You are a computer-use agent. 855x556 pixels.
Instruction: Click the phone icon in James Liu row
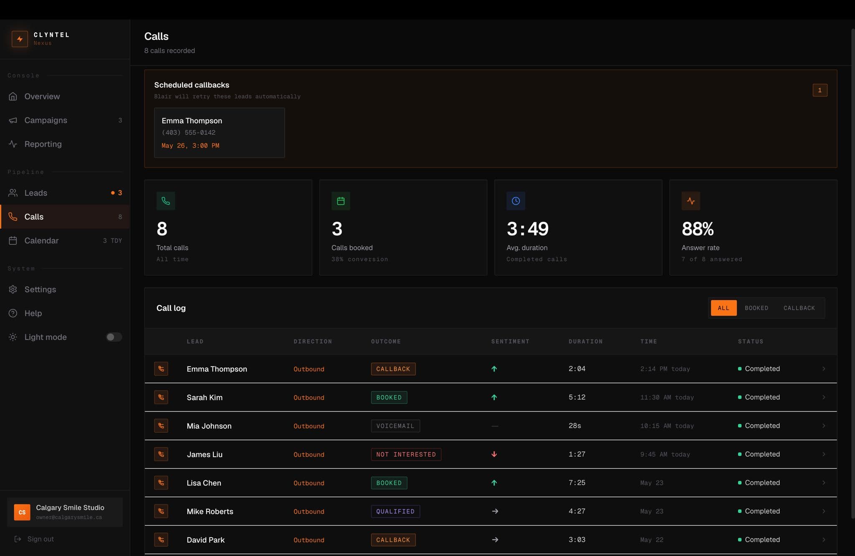[161, 454]
